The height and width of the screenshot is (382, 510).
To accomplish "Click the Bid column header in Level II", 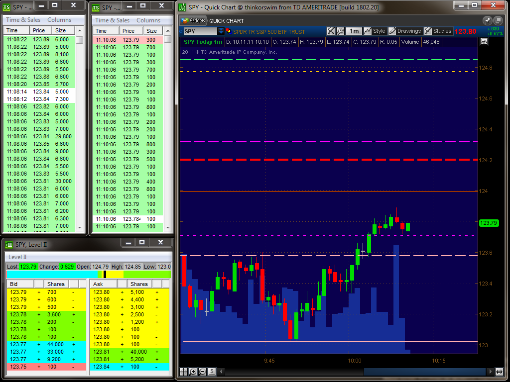I will (x=20, y=284).
